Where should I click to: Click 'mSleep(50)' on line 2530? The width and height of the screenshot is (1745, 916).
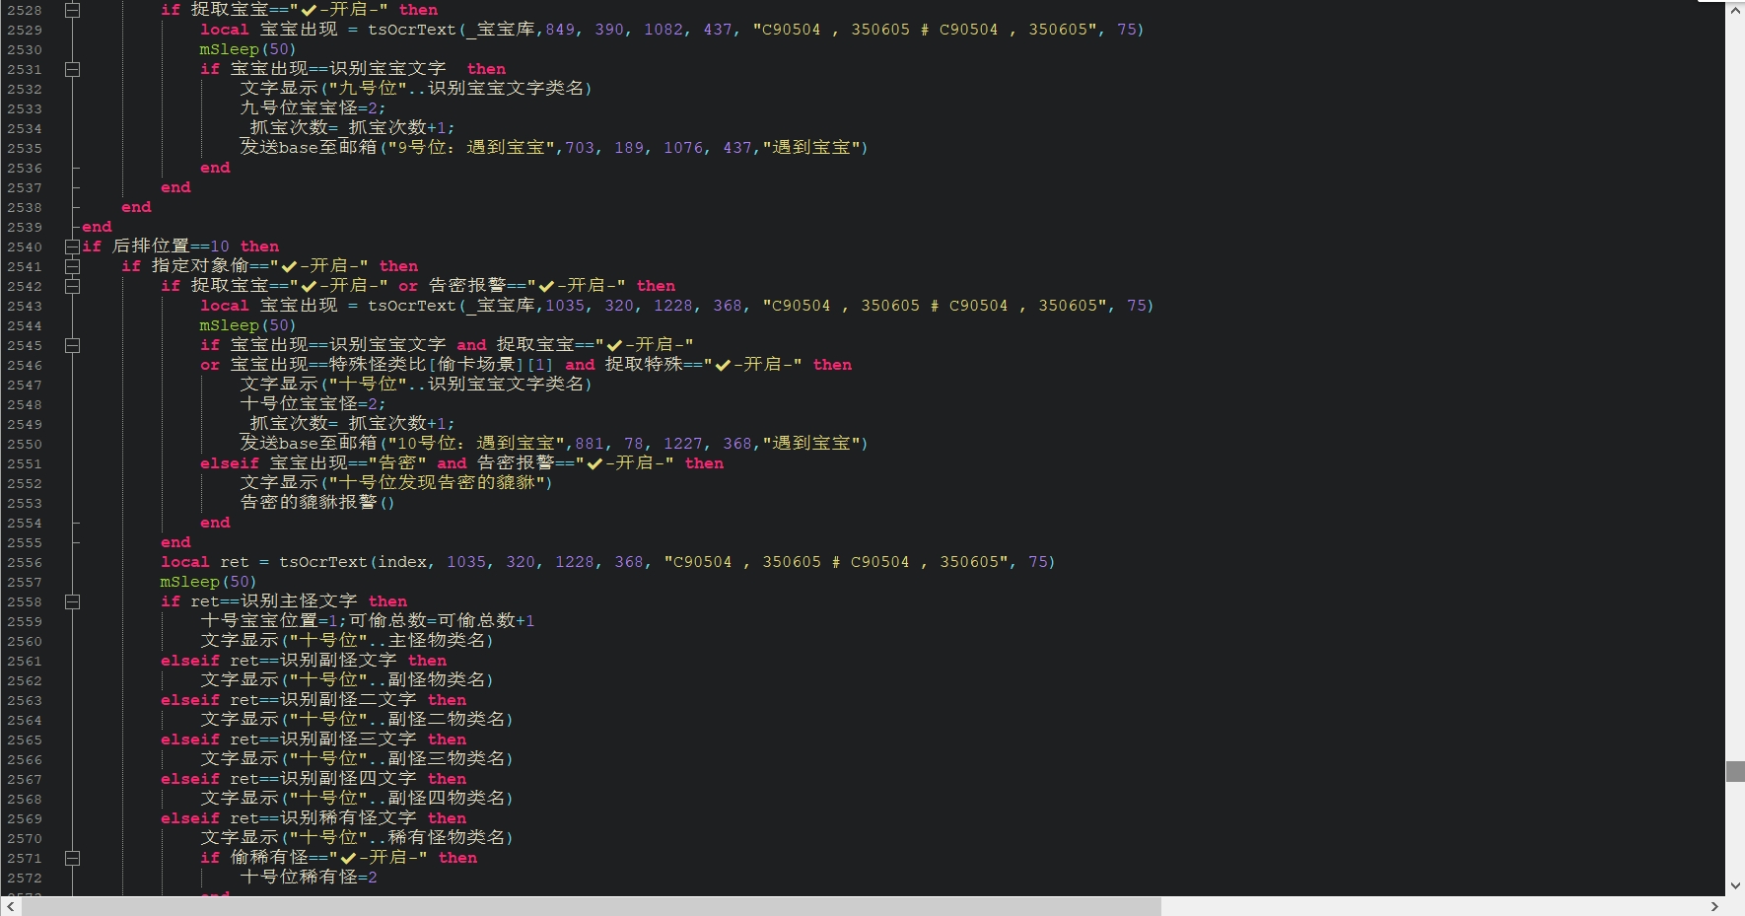247,49
